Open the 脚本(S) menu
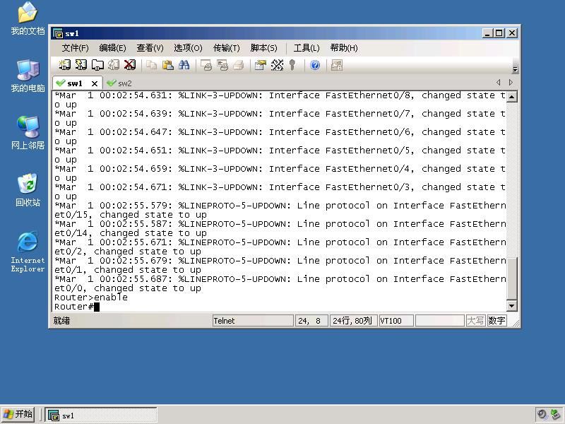This screenshot has height=424, width=565. tap(263, 48)
